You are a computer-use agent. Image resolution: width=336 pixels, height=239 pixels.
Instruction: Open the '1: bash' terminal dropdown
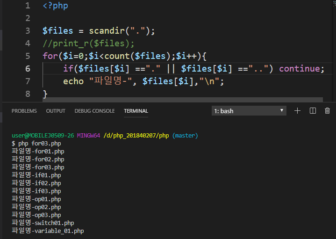pos(249,111)
